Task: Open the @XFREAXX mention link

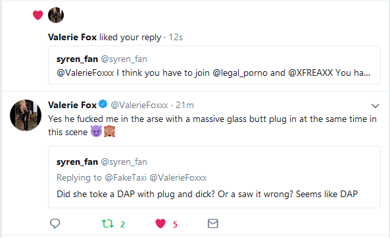Action: point(310,73)
